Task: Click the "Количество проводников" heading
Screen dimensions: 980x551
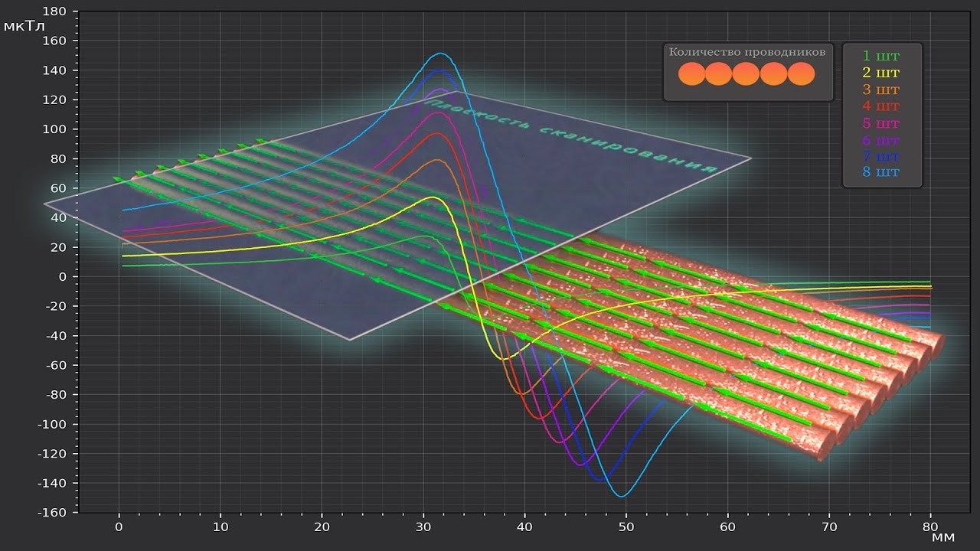Action: pos(747,53)
